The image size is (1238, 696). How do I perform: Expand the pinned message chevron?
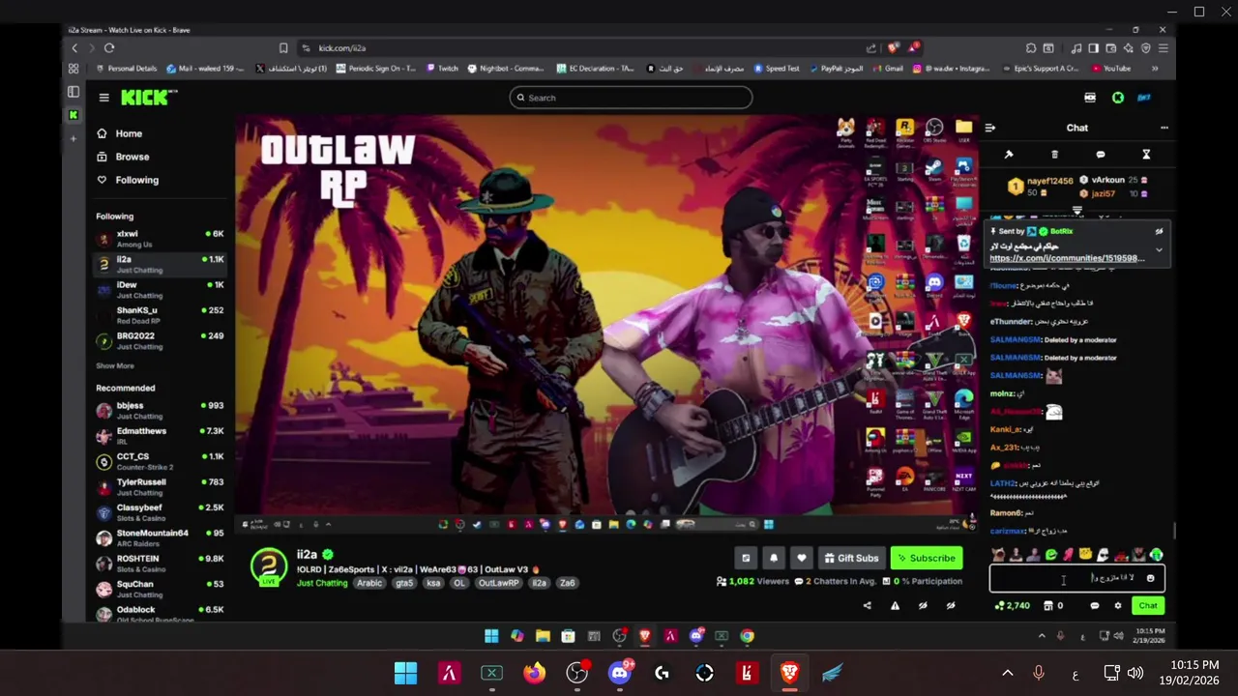point(1159,250)
